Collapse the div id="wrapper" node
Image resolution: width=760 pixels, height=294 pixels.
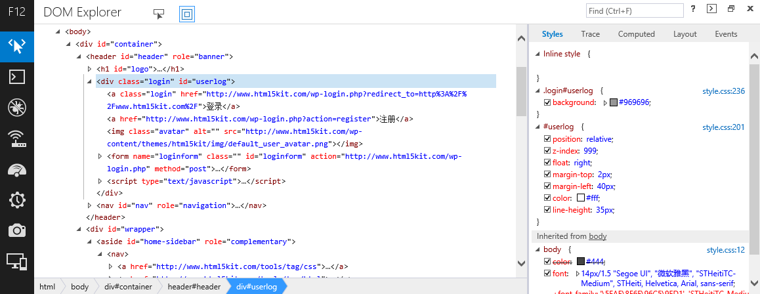tap(79, 229)
